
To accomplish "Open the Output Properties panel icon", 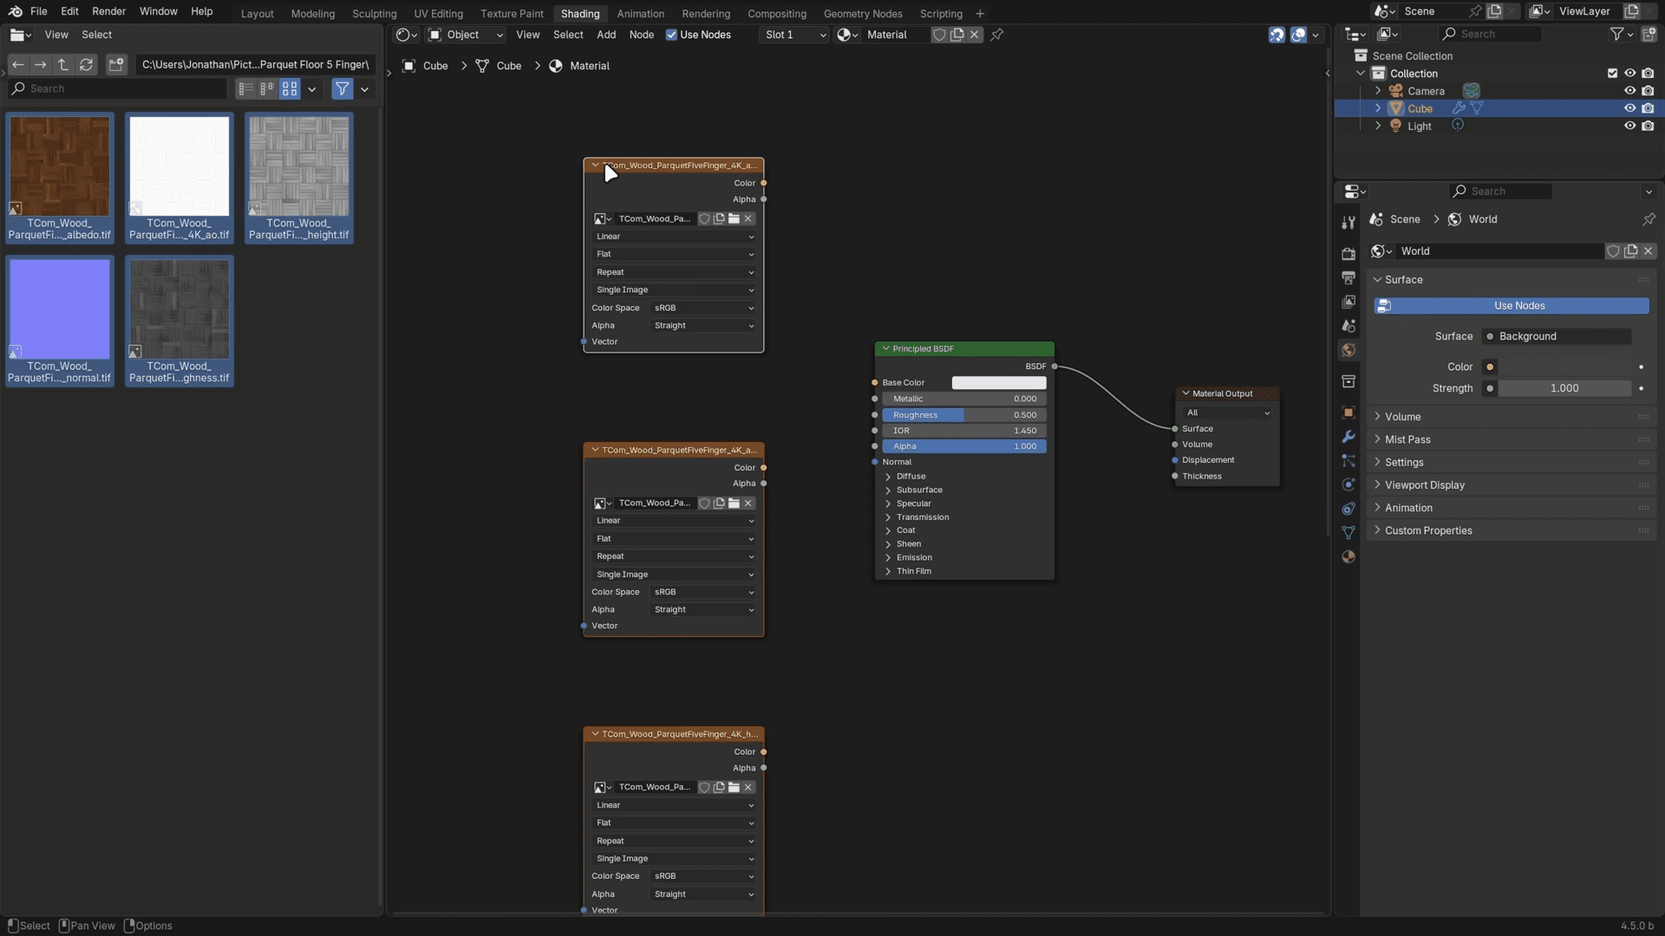I will coord(1348,277).
